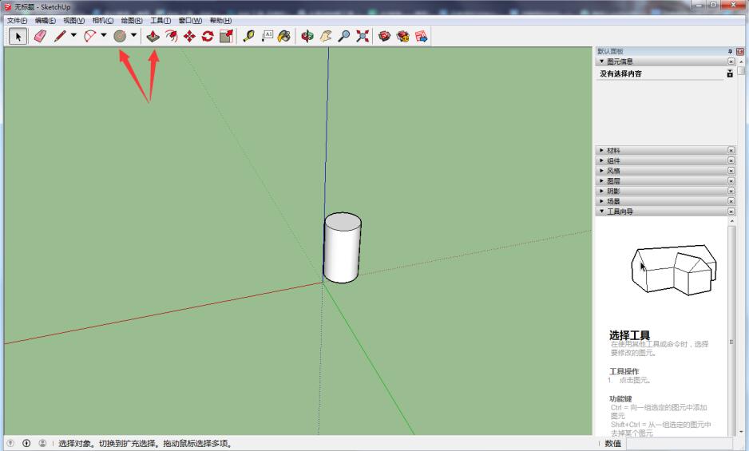The width and height of the screenshot is (749, 451).
Task: Select the Rotate tool
Action: [208, 36]
